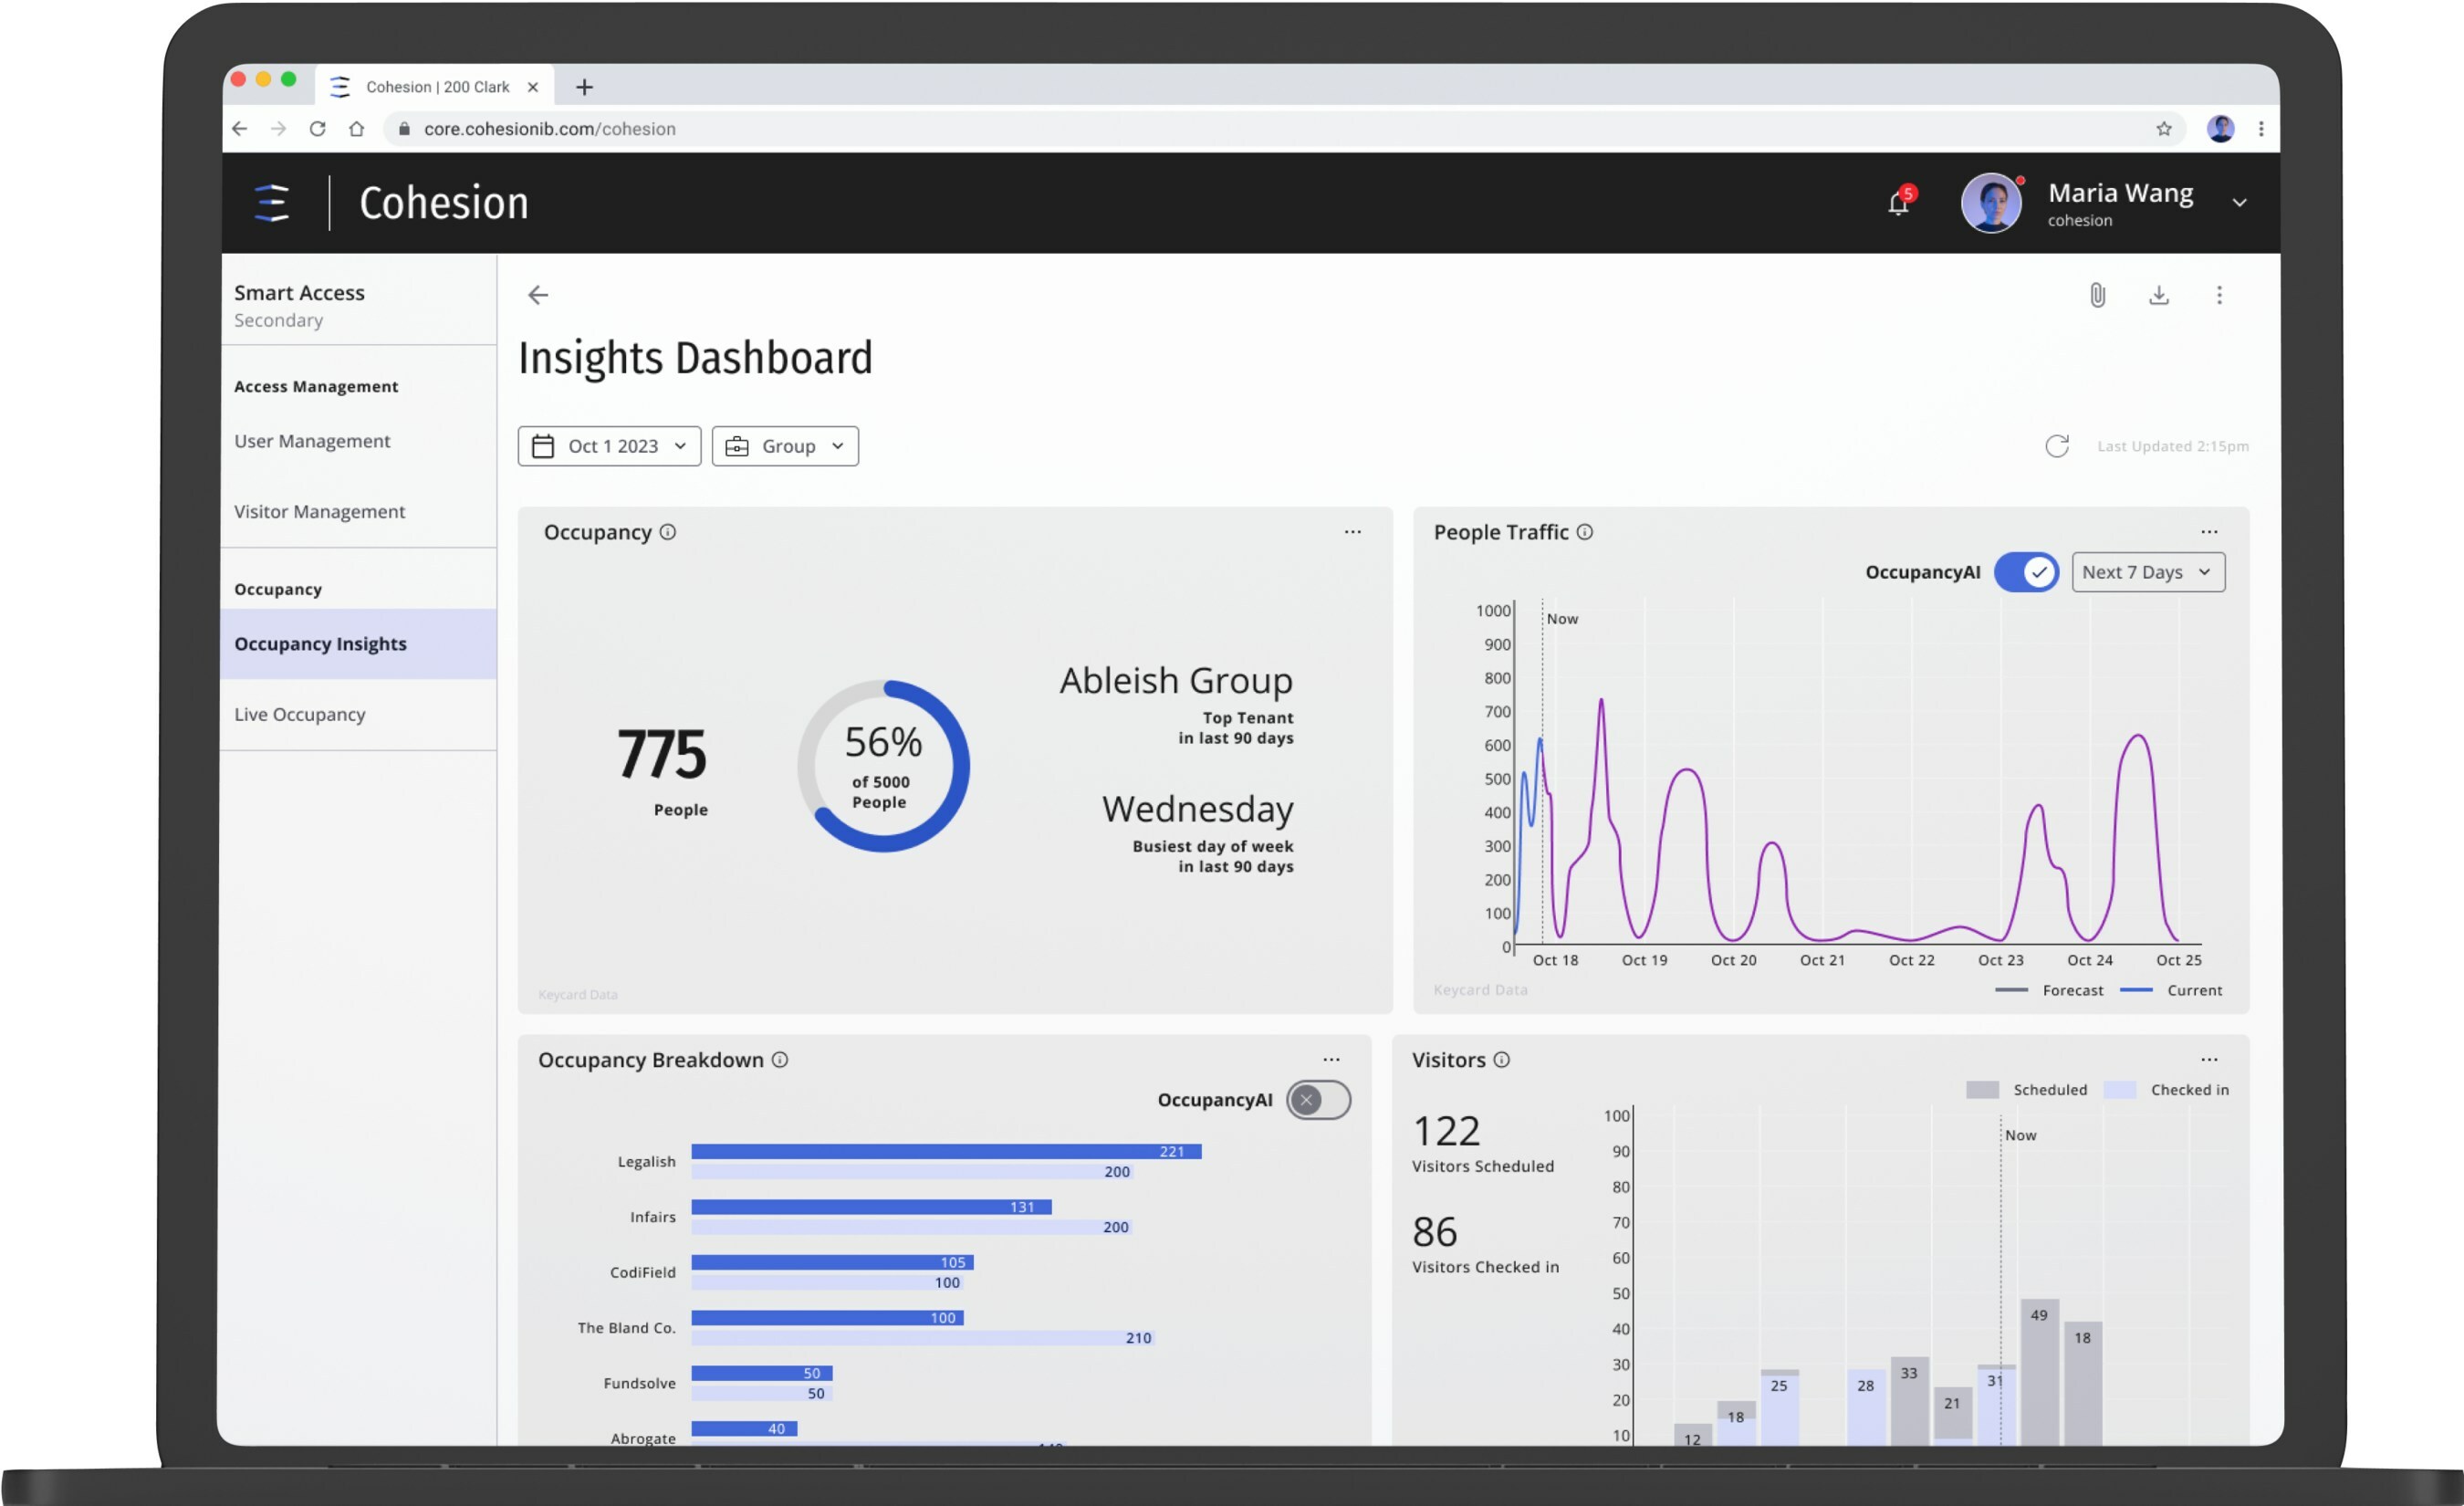Open User Management page

312,441
